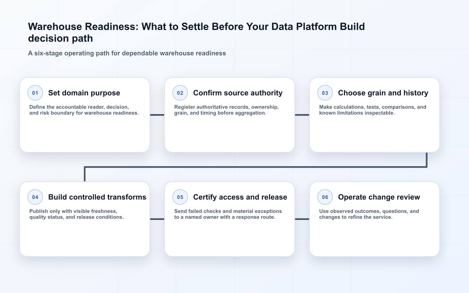Click the 04 step number badge
Image resolution: width=469 pixels, height=293 pixels.
coord(35,197)
